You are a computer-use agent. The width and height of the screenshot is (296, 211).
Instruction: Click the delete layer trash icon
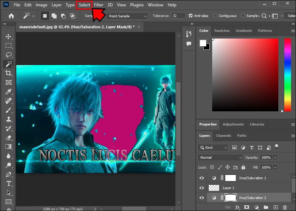click(285, 207)
